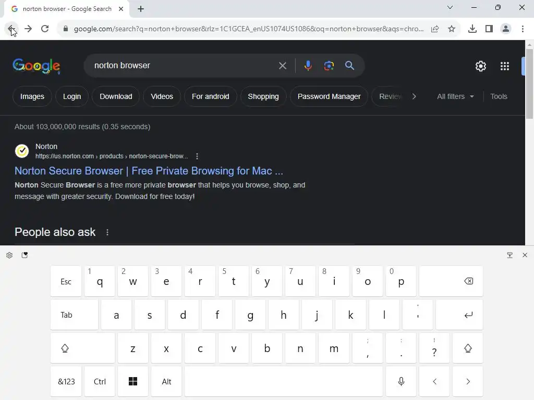Select the Download filter chip
Image resolution: width=534 pixels, height=400 pixels.
point(116,96)
